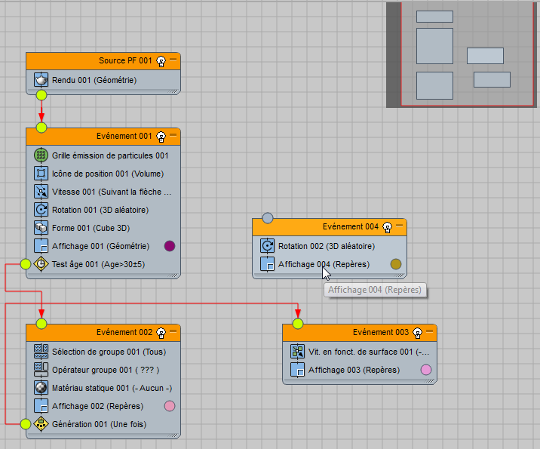Click the Test âge 001 clock icon
The width and height of the screenshot is (540, 449).
tap(41, 264)
